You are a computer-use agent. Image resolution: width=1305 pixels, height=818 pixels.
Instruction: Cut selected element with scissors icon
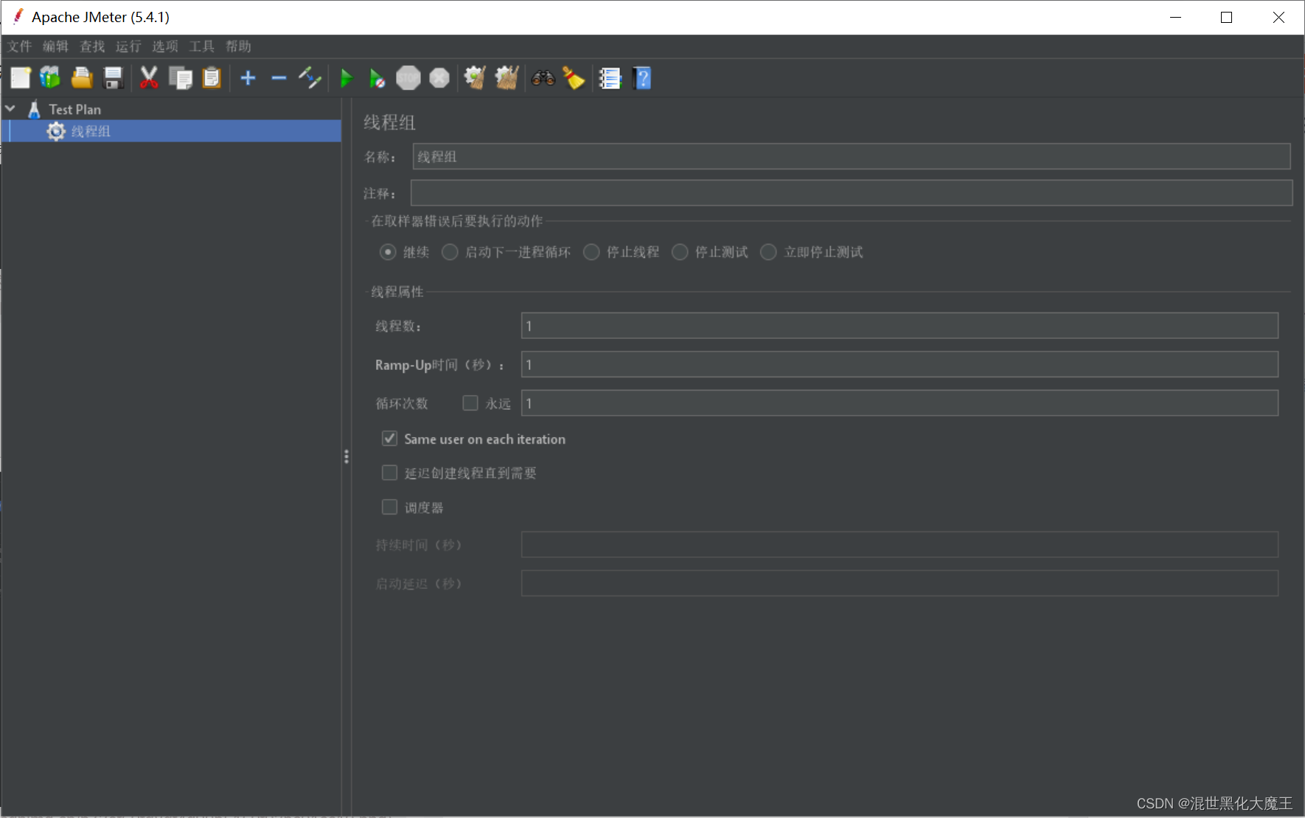click(149, 78)
